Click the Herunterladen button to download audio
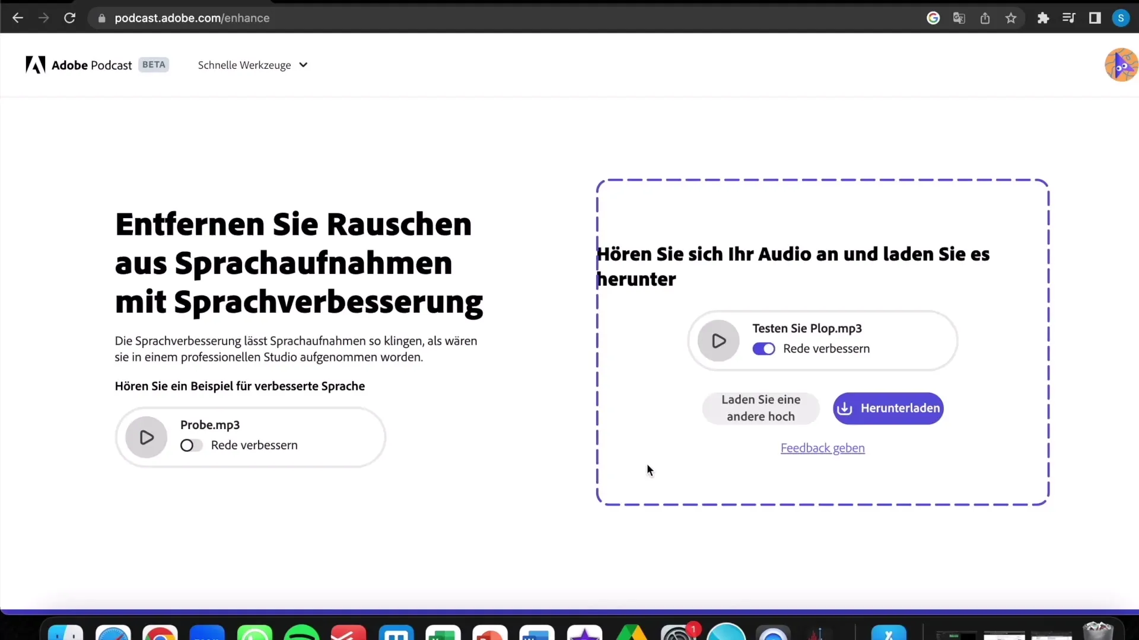The image size is (1139, 640). click(889, 408)
